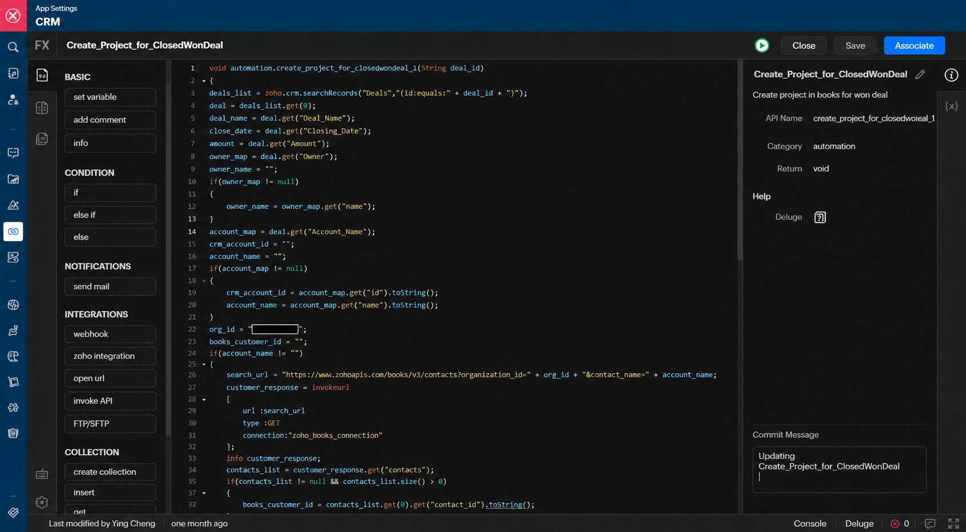Click the pencil edit icon beside function name
Viewport: 966px width, 532px height.
[920, 74]
